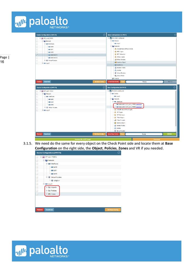Click Remove below the Objects/Policies tree
This screenshot has width=193, height=273.
point(40,210)
